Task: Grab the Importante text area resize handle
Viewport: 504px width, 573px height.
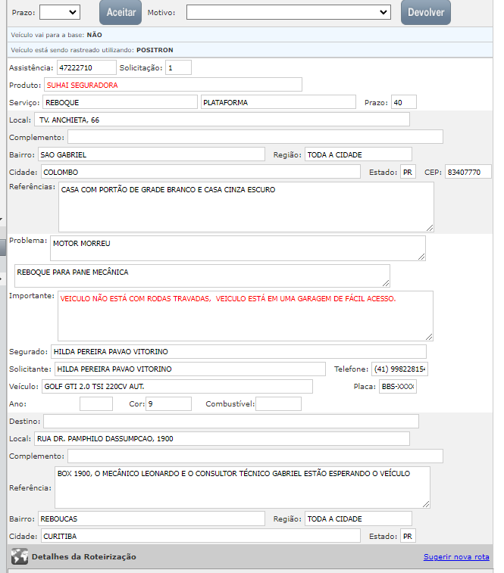Action: click(x=429, y=336)
